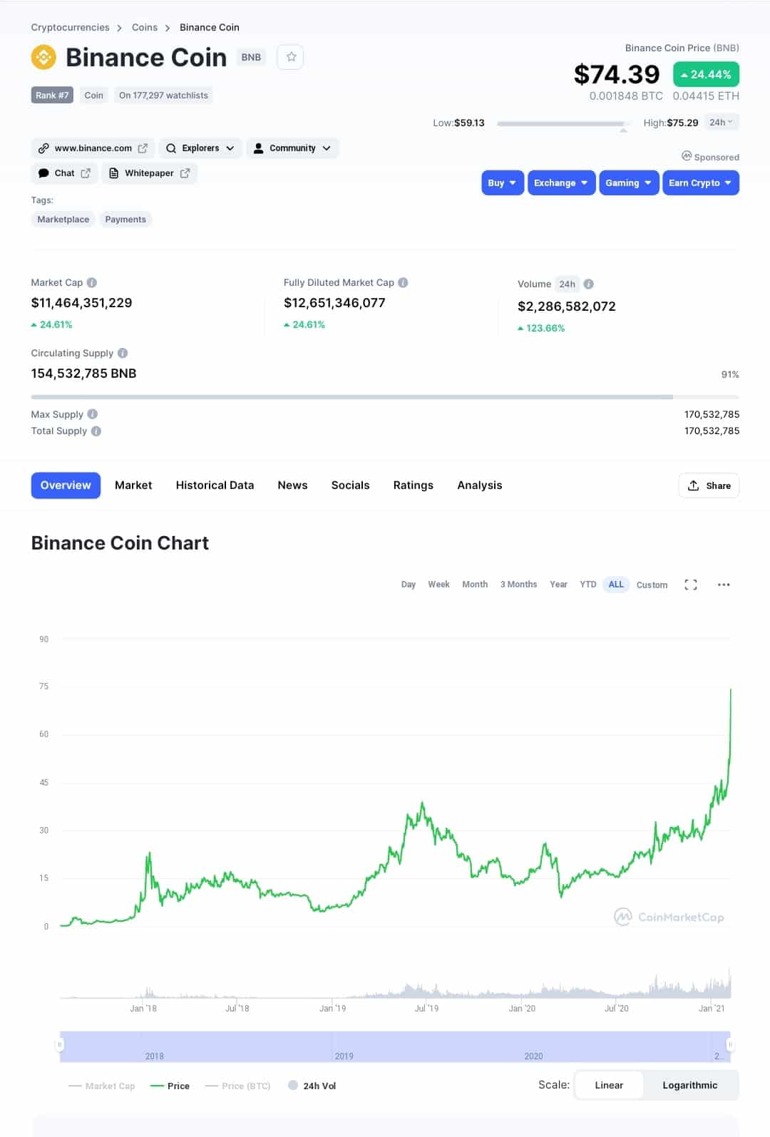Toggle 24h Vol series in legend
This screenshot has height=1137, width=770.
click(x=312, y=1086)
